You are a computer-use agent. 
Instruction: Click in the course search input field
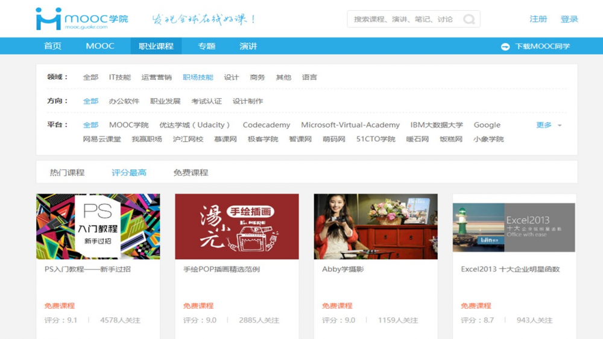point(403,19)
